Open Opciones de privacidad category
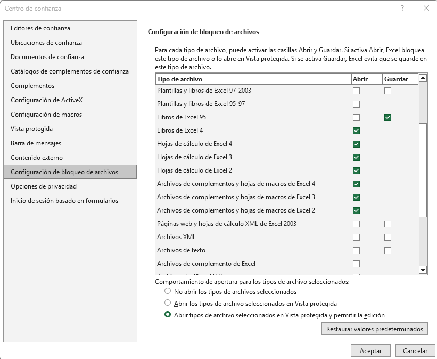Screen dimensions: 437x359 [44, 186]
